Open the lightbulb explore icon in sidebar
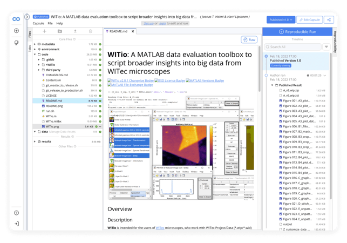The width and height of the screenshot is (347, 243). (x=16, y=43)
